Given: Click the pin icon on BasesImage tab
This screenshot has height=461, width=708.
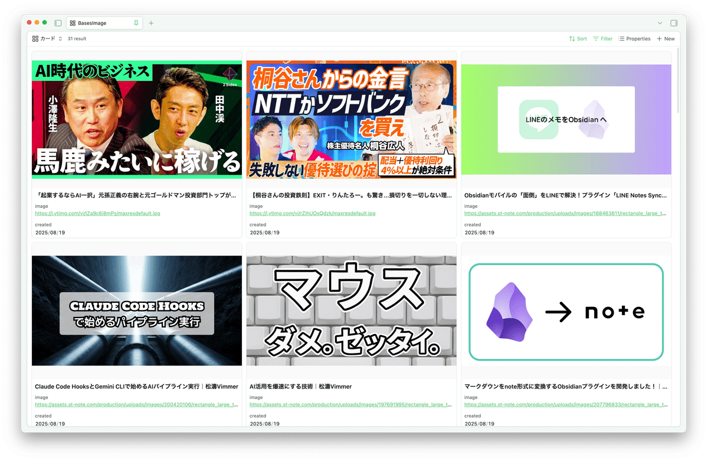Looking at the screenshot, I should pos(136,23).
